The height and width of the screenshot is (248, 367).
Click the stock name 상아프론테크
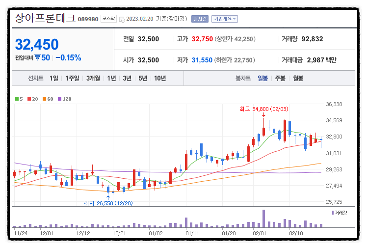45,18
